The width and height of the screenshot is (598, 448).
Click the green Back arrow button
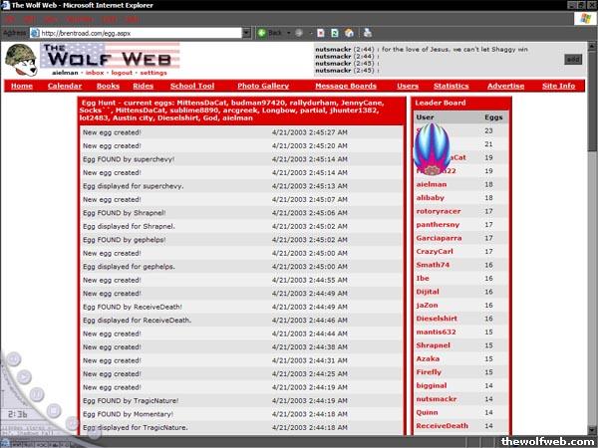pos(263,33)
